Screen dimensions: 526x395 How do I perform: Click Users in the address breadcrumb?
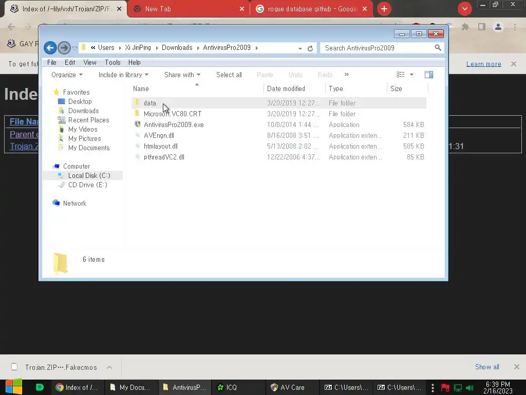pyautogui.click(x=106, y=48)
